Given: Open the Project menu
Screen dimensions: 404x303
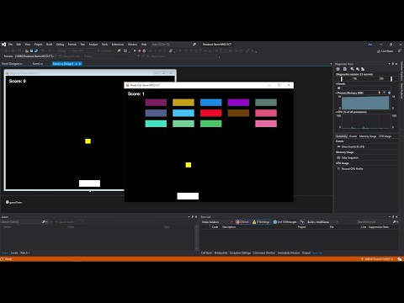Looking at the screenshot, I should tap(38, 45).
